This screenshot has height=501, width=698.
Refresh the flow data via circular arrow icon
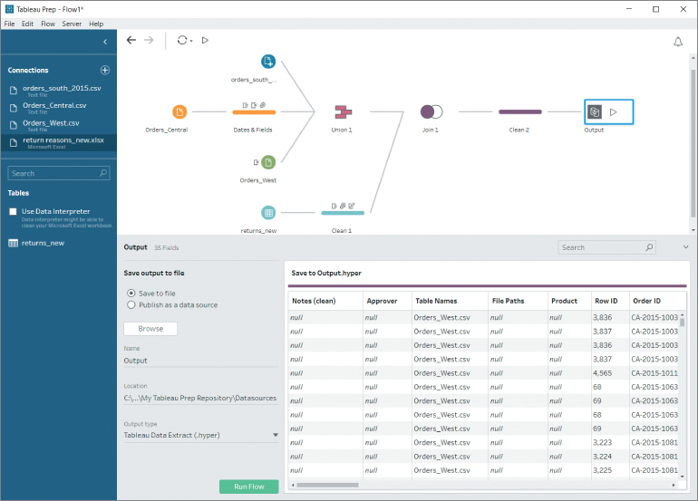[181, 40]
